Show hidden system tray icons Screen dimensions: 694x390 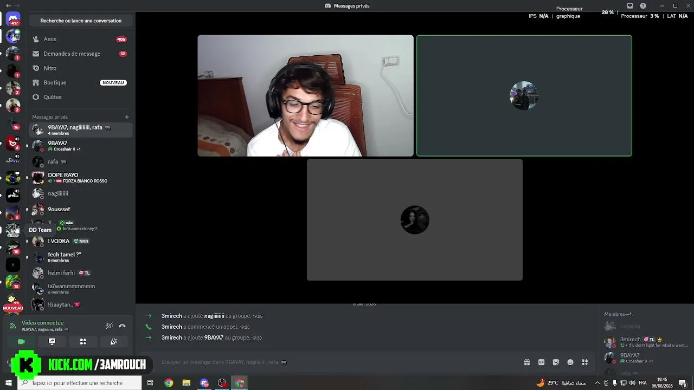(x=597, y=383)
